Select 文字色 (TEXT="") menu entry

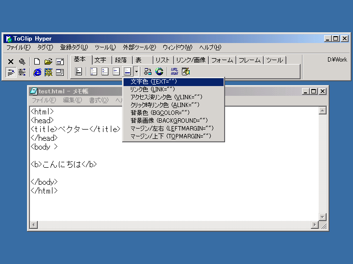[174, 82]
